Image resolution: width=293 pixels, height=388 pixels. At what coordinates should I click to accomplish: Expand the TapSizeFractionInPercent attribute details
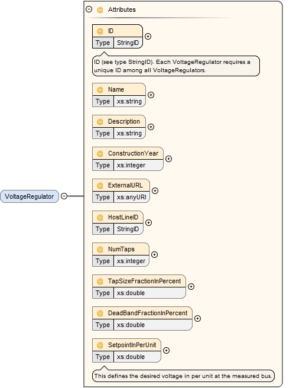[191, 286]
